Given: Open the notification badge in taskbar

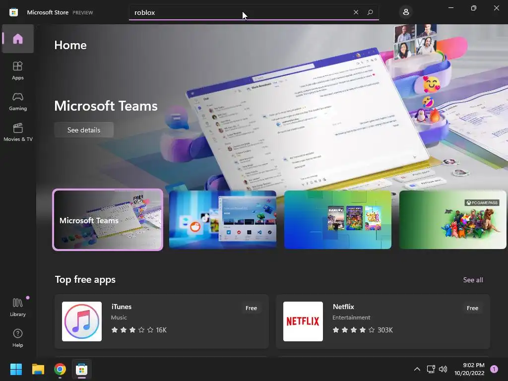Looking at the screenshot, I should click(x=494, y=369).
